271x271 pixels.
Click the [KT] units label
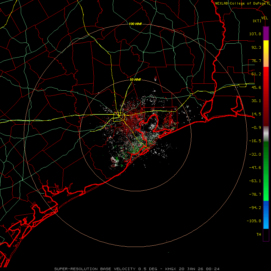[x=257, y=21]
